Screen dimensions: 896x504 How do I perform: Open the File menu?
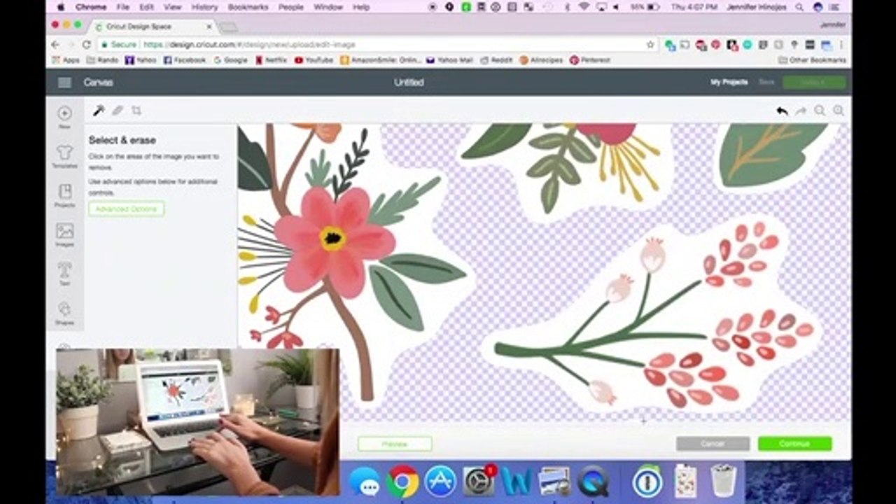(x=123, y=7)
